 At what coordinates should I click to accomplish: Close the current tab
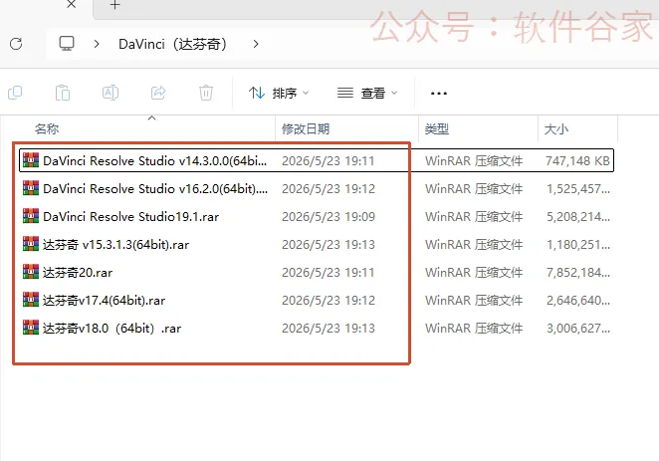pos(72,5)
